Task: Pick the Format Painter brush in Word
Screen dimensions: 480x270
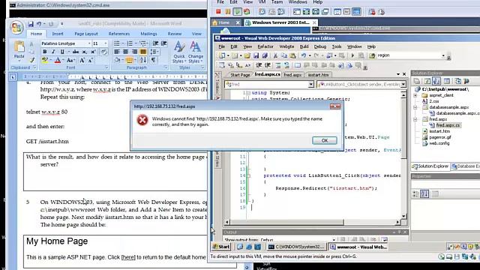Action: 31,60
